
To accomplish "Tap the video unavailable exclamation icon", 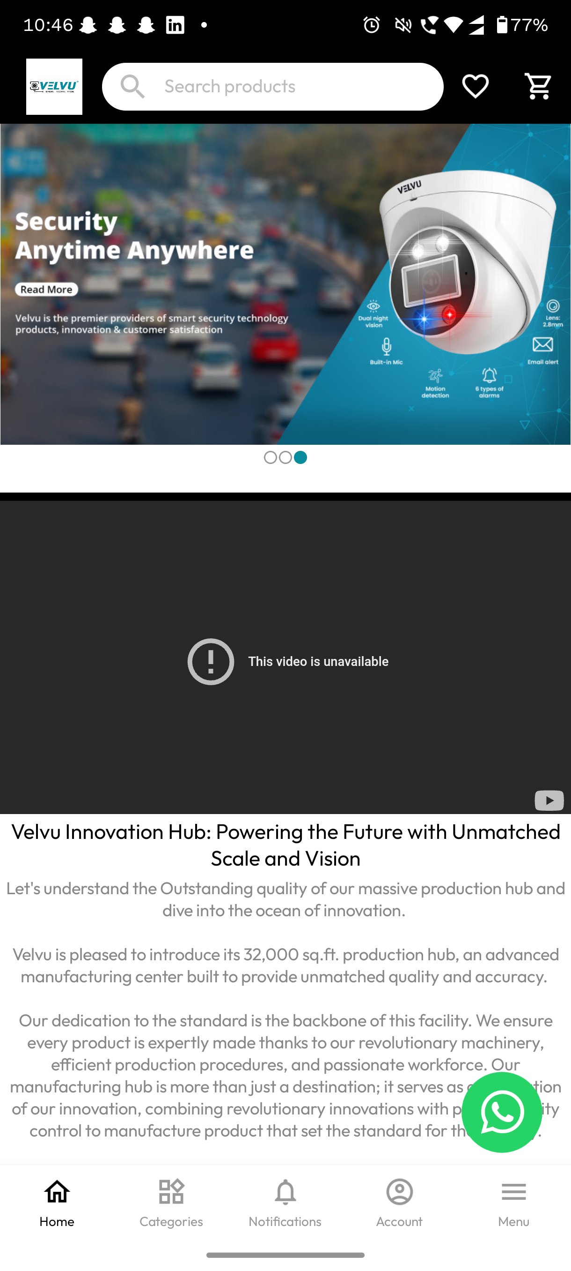I will [211, 661].
